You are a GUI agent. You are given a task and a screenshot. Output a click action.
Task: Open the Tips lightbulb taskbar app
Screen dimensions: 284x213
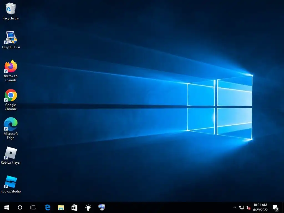coord(88,207)
